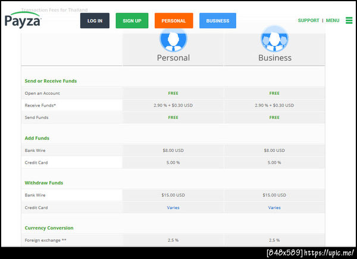Click the Receive Funds* row label

coord(40,105)
